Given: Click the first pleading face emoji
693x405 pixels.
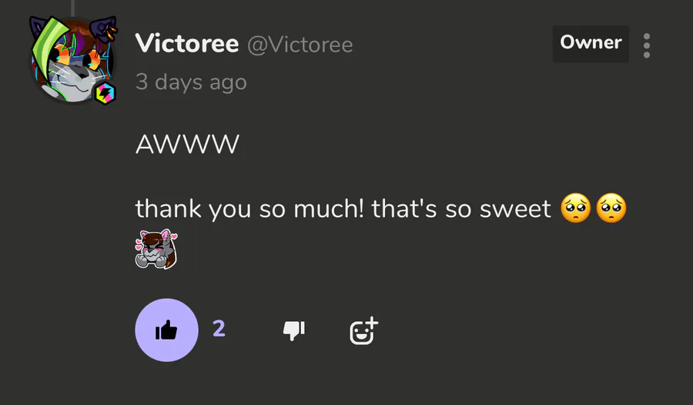Looking at the screenshot, I should coord(575,208).
